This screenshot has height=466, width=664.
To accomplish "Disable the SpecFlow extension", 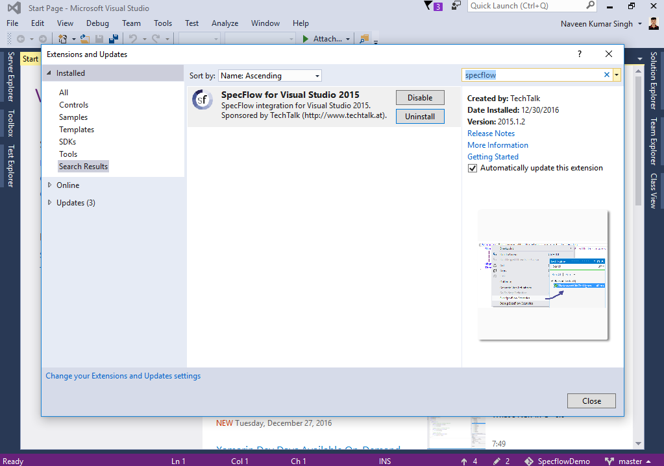I will pos(420,98).
